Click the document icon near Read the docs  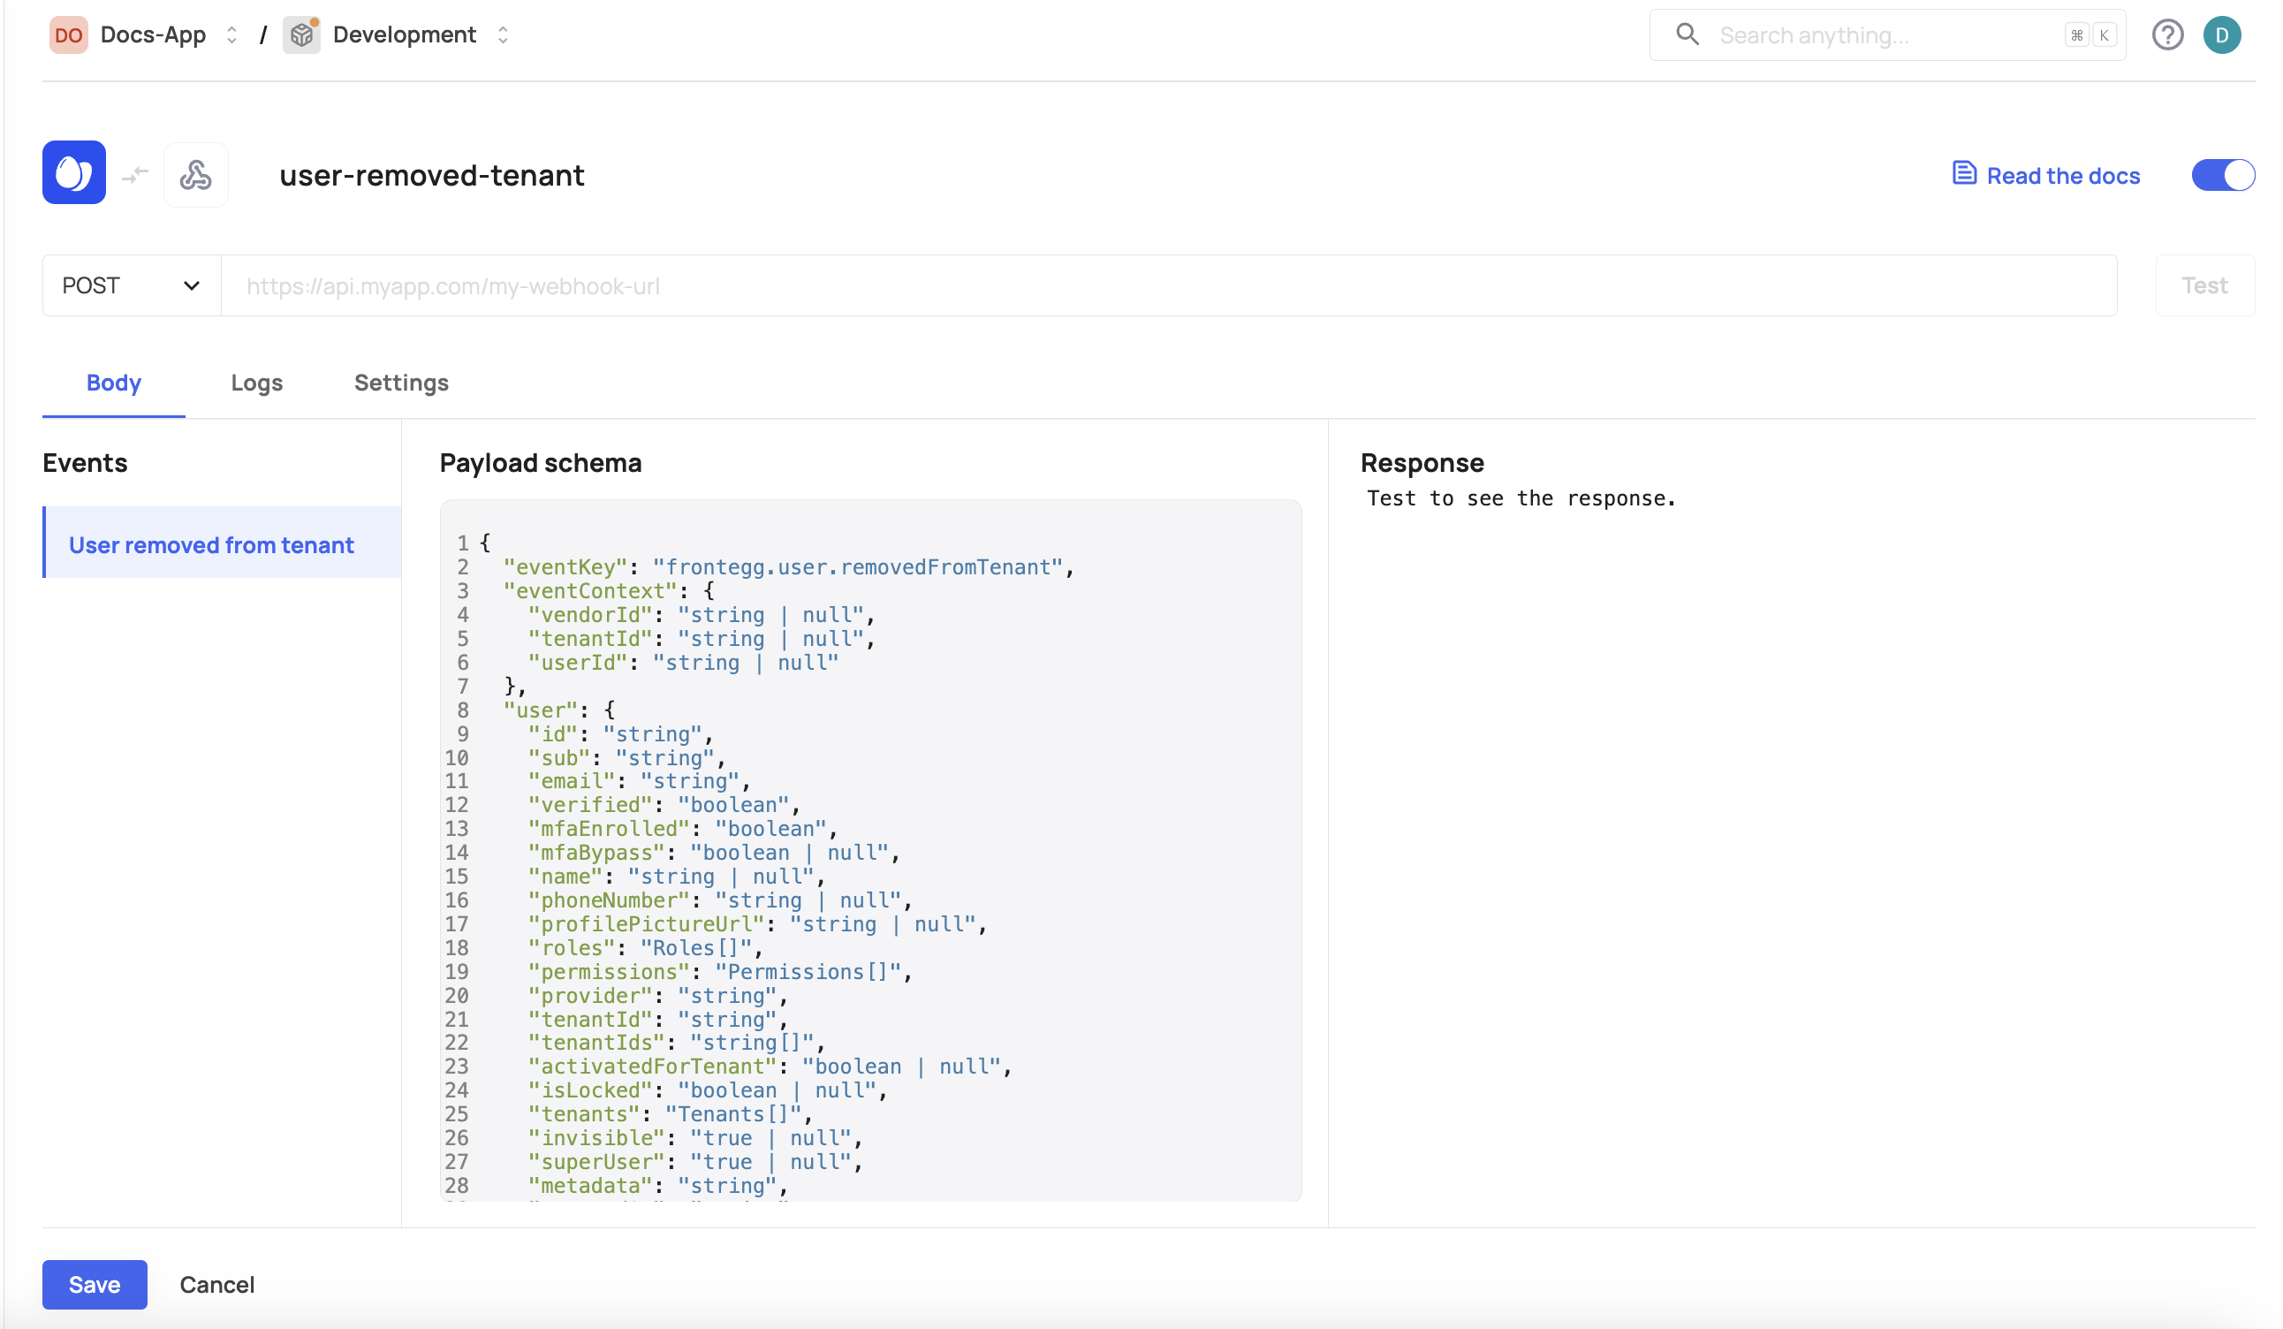click(1963, 174)
